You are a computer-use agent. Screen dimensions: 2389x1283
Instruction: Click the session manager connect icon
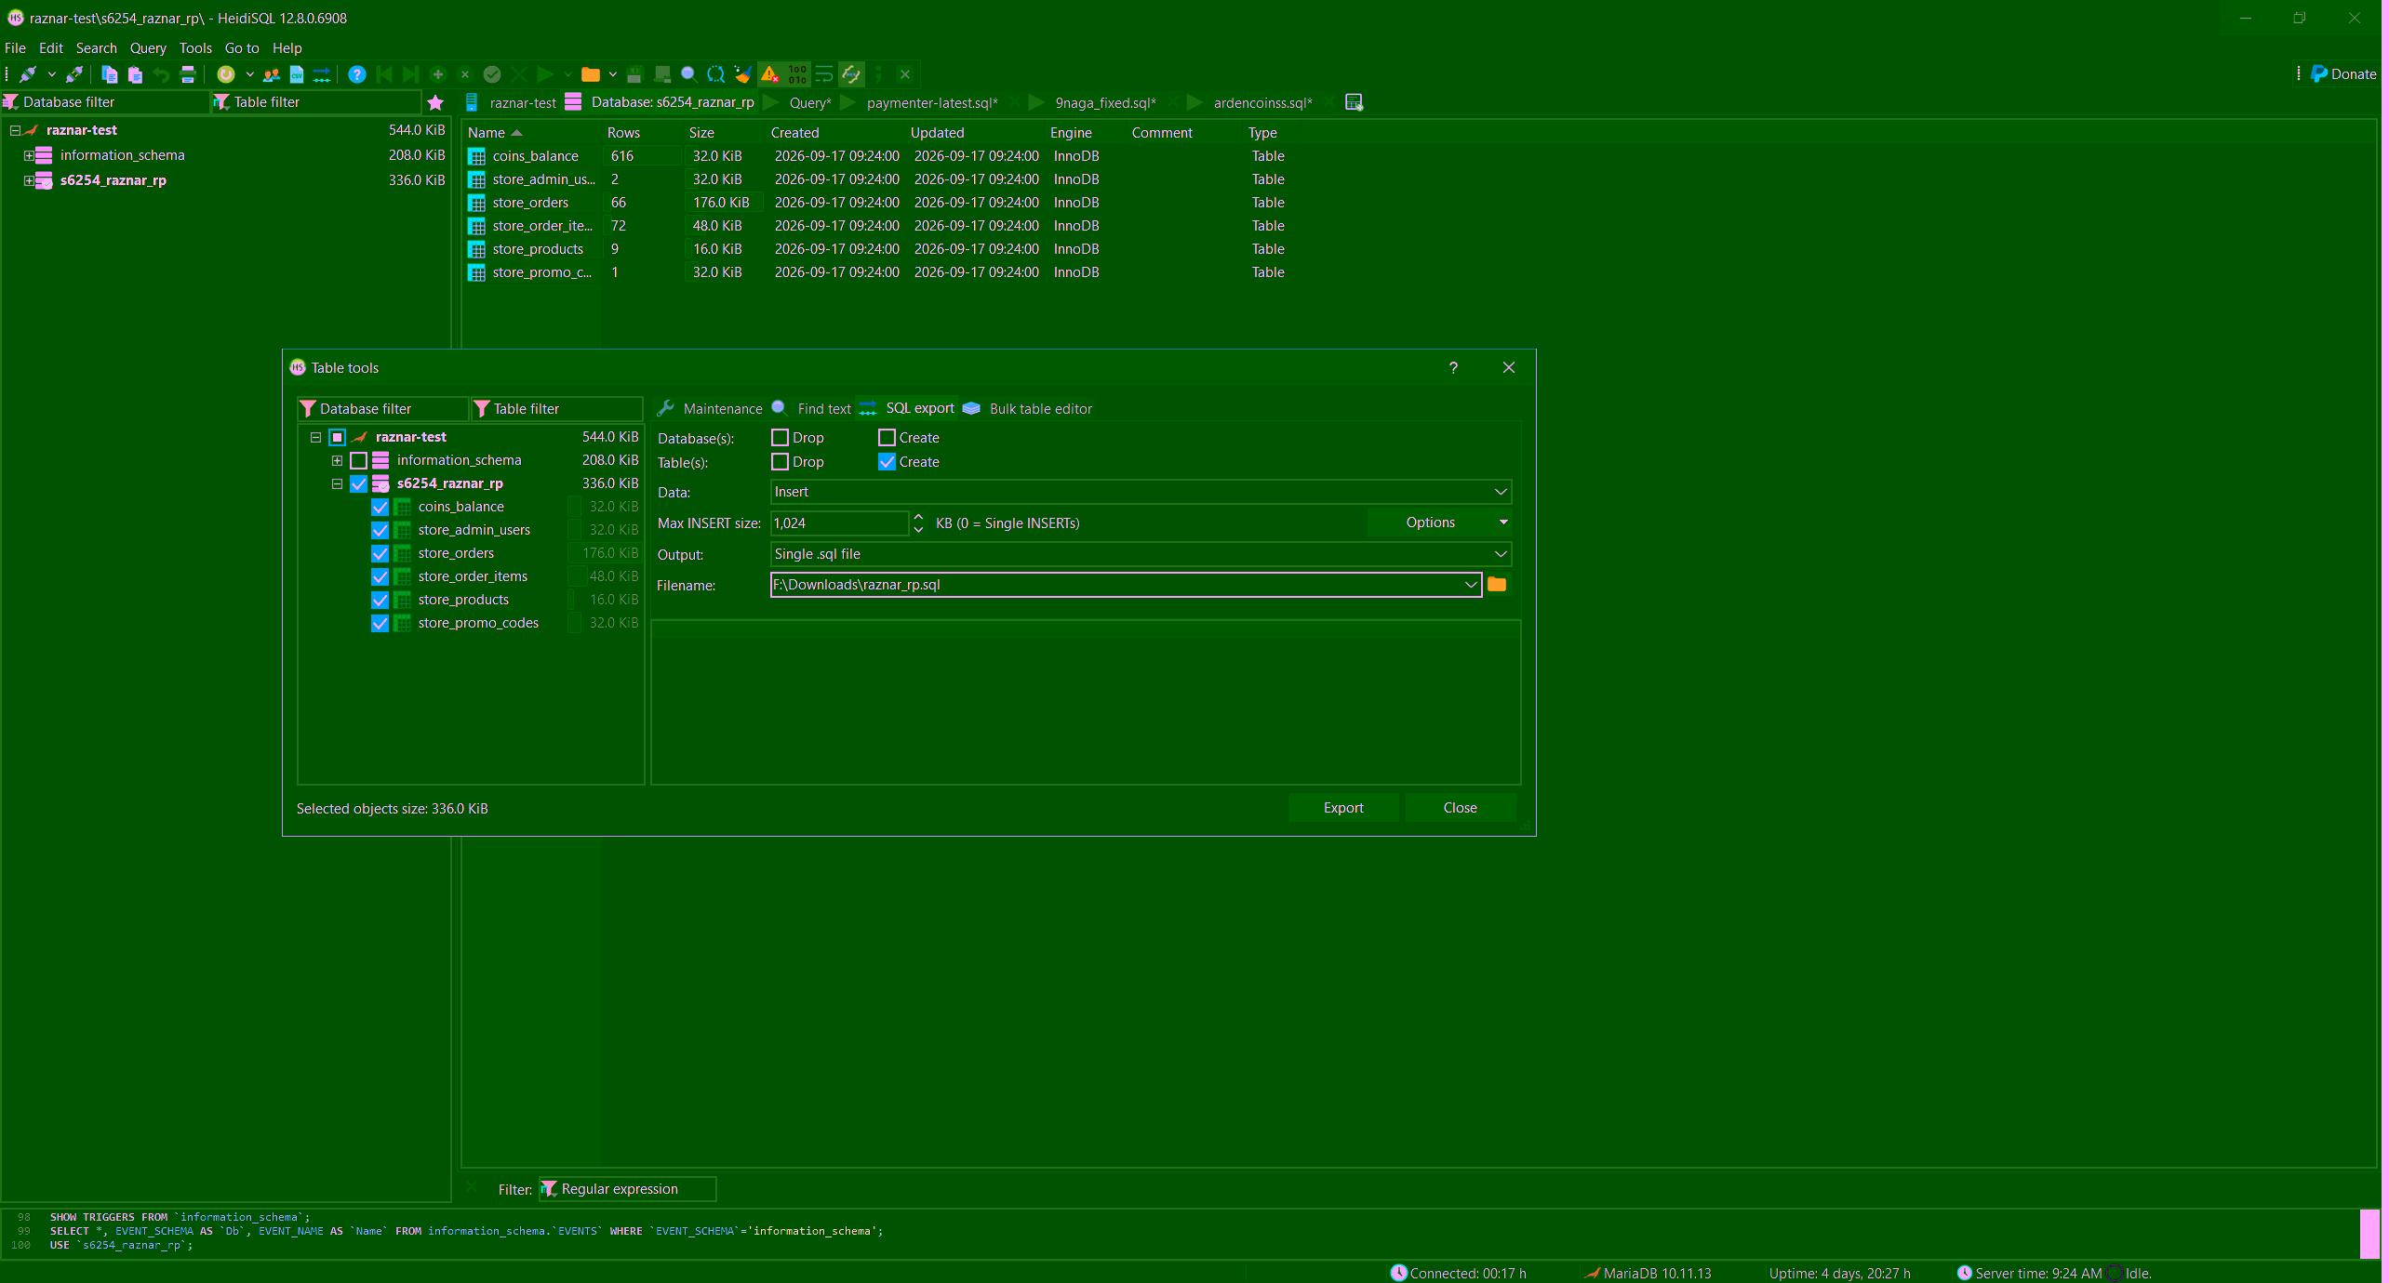pos(28,74)
